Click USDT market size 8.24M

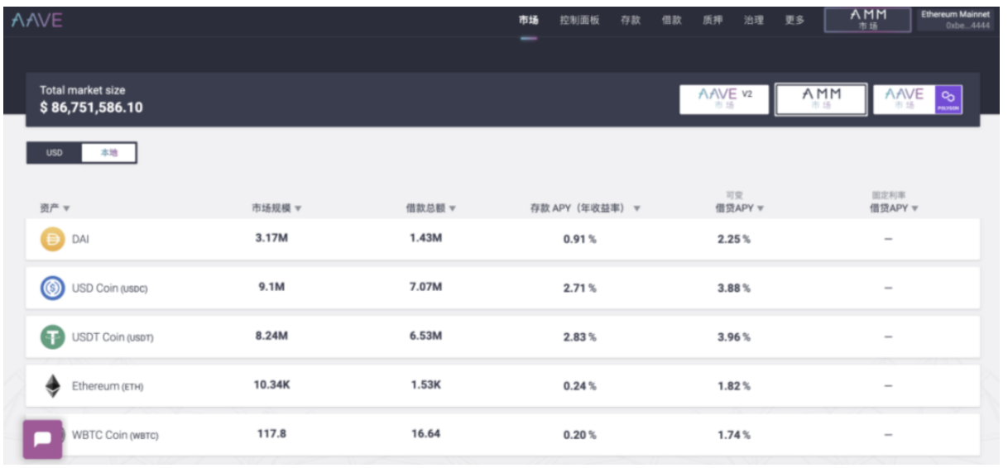point(271,336)
